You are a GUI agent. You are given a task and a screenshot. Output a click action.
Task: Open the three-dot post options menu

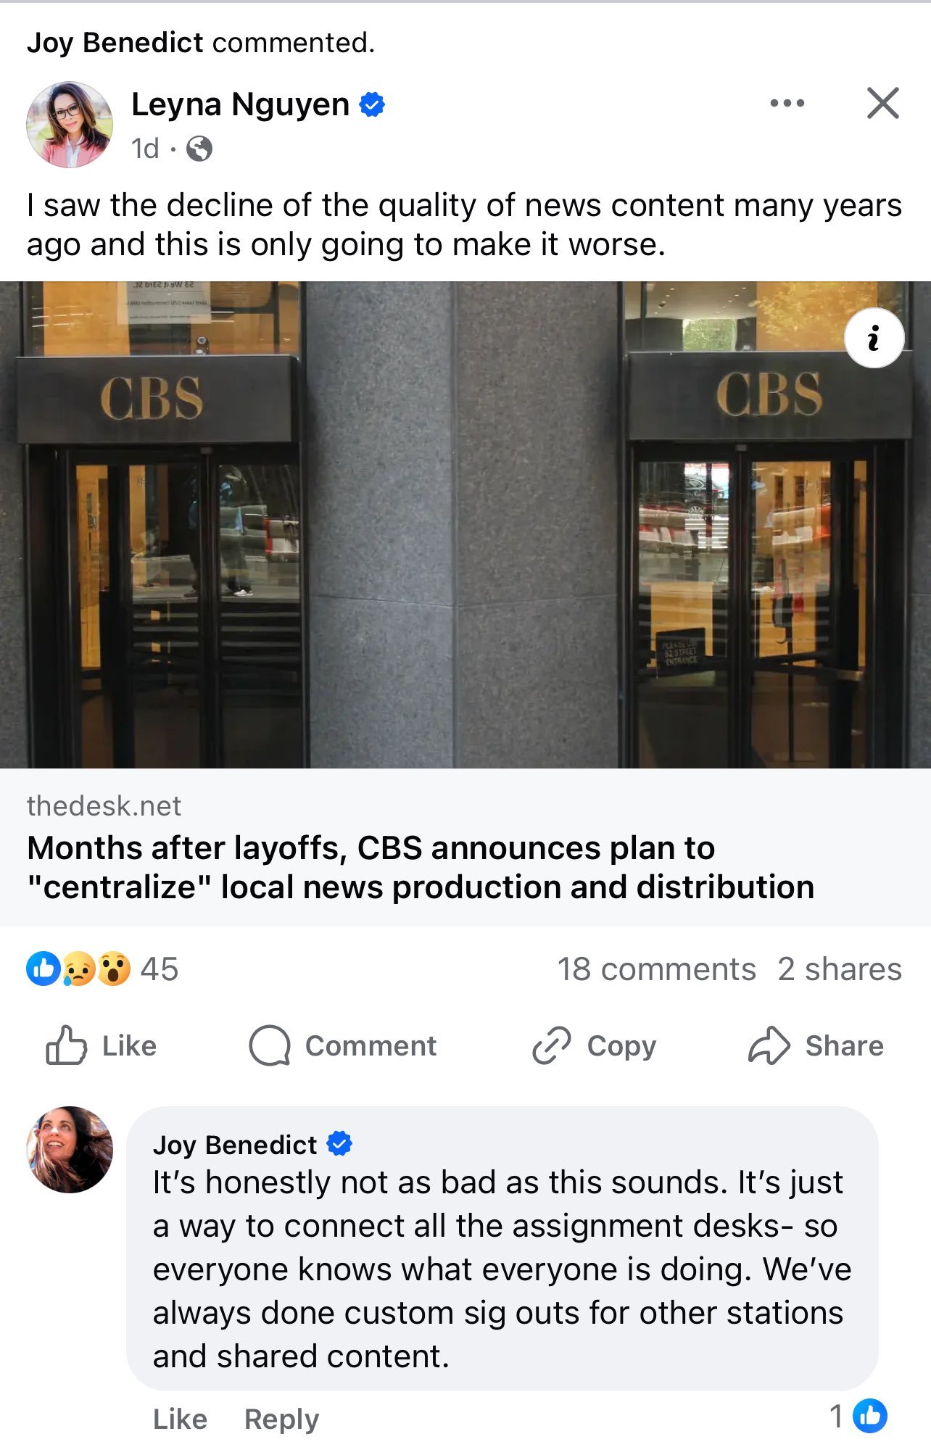coord(787,103)
